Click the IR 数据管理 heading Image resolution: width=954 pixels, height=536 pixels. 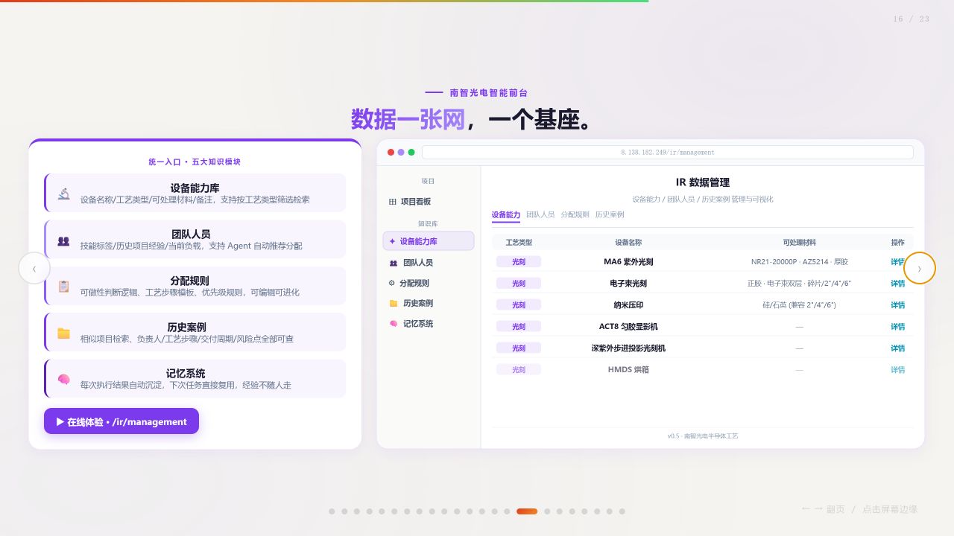(703, 182)
